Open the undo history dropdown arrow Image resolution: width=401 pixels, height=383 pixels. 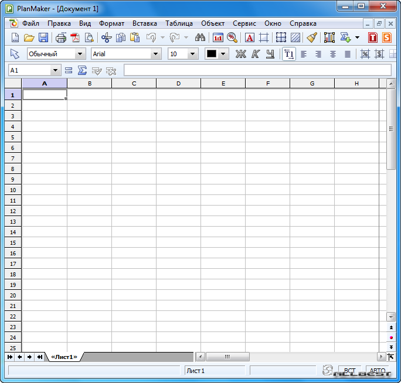tap(162, 38)
